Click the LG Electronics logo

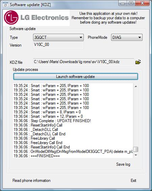(x=36, y=18)
